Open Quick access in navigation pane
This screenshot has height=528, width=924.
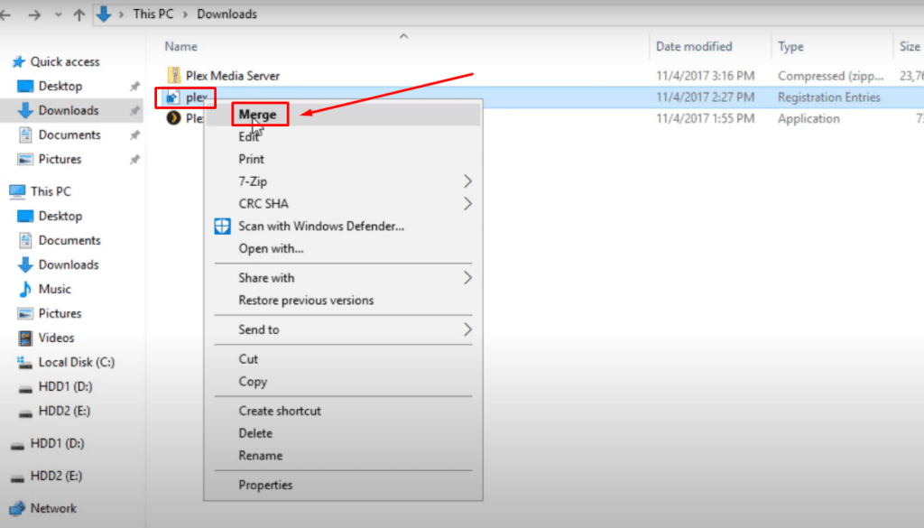[65, 62]
